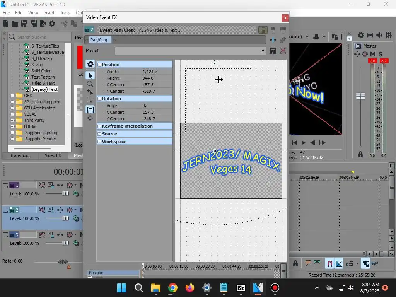Open preview quality (Auto) dropdown
Screen dimensions: 396x297
pos(307,37)
